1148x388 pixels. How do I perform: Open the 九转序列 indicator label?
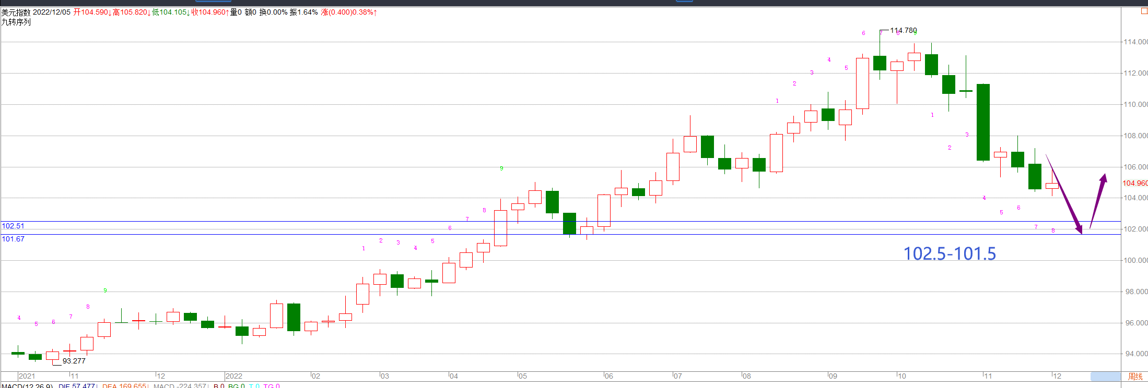point(16,22)
